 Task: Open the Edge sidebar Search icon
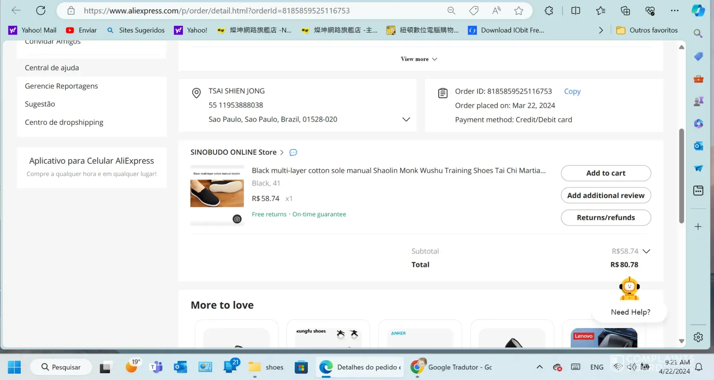(698, 34)
